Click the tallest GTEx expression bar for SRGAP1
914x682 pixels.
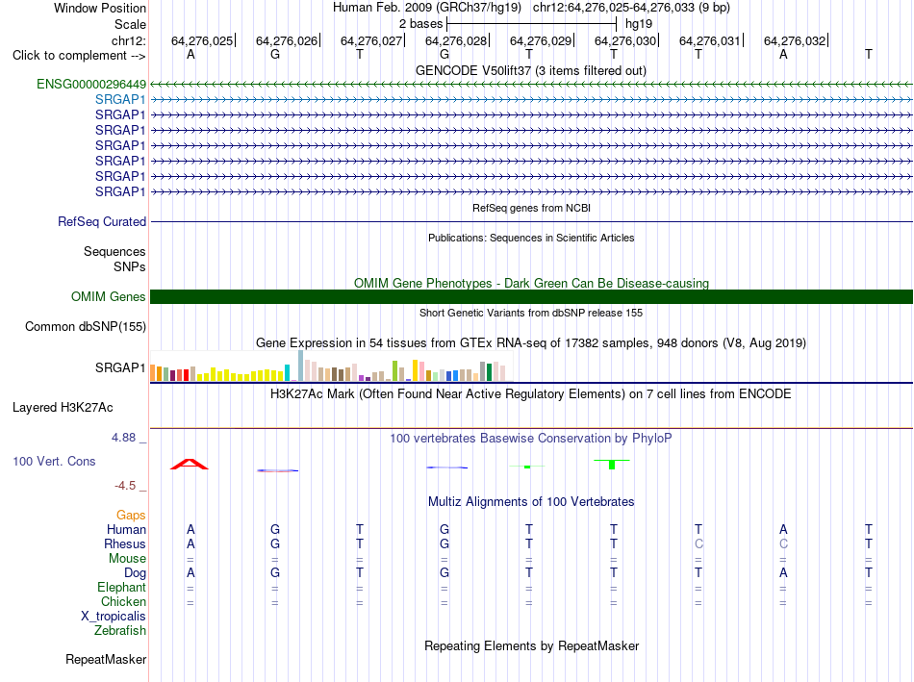pos(301,366)
